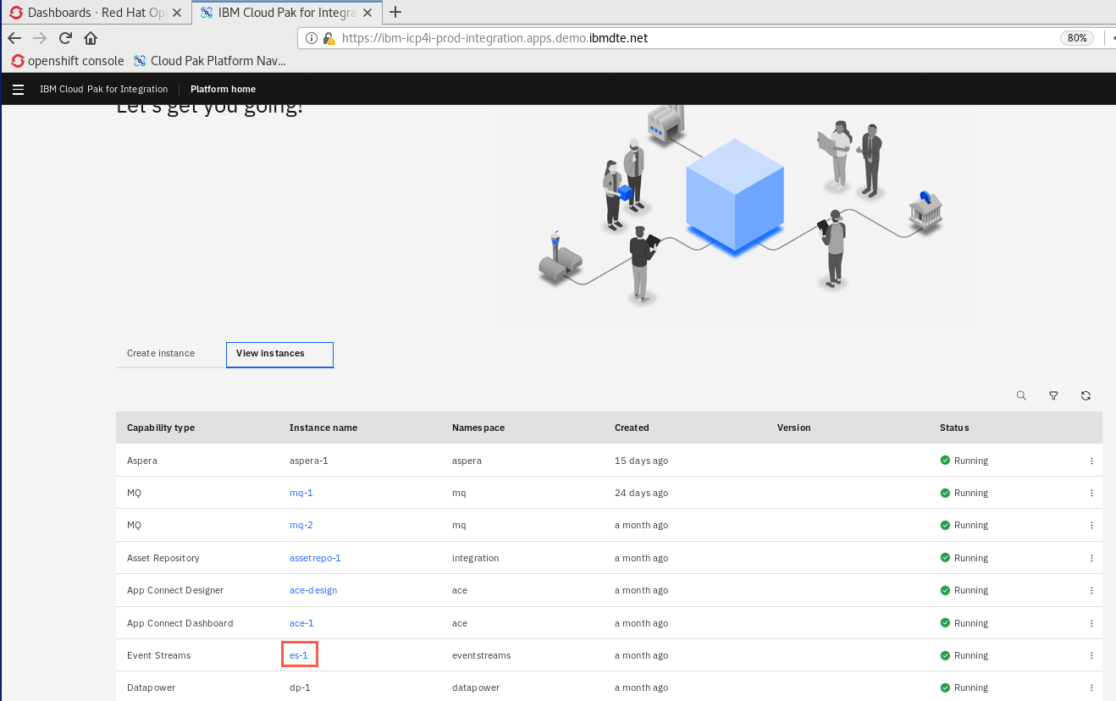Click the Datapower capability cell
This screenshot has width=1116, height=701.
point(151,687)
